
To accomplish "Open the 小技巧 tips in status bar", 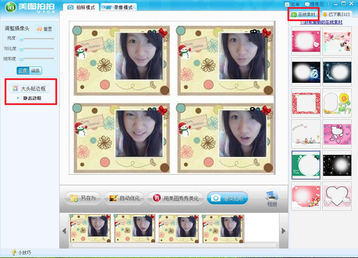I will pos(22,252).
